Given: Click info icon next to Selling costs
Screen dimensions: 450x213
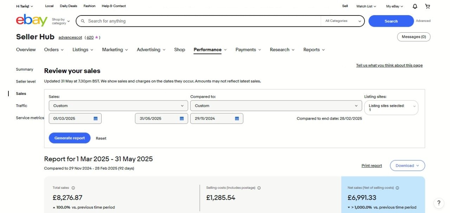Looking at the screenshot, I should pos(259,188).
